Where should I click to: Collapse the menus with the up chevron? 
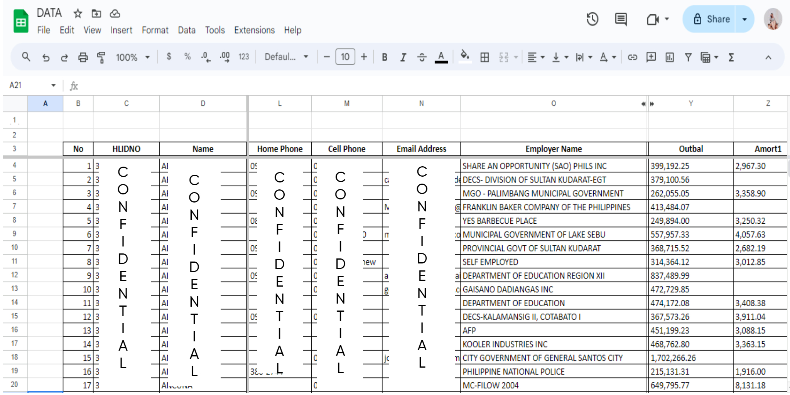(x=768, y=57)
